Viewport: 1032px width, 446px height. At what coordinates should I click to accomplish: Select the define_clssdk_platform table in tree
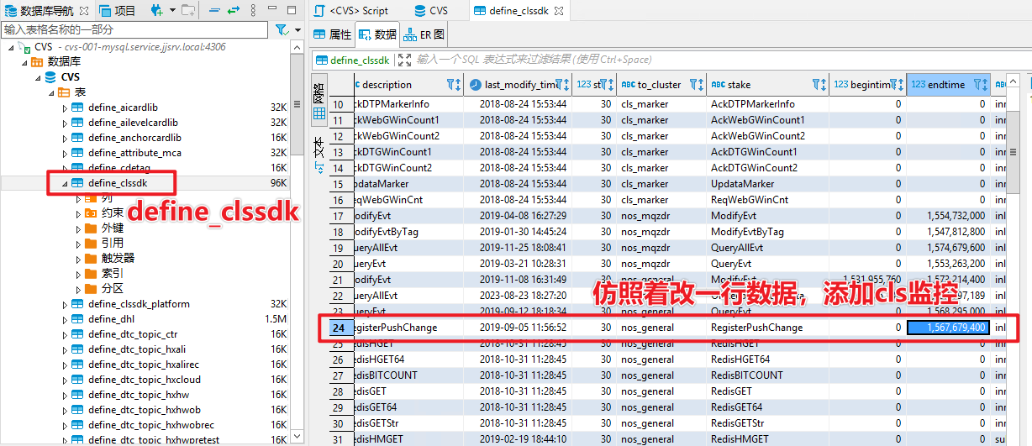tap(139, 304)
